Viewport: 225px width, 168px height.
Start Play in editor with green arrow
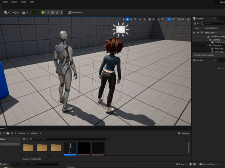43,13
